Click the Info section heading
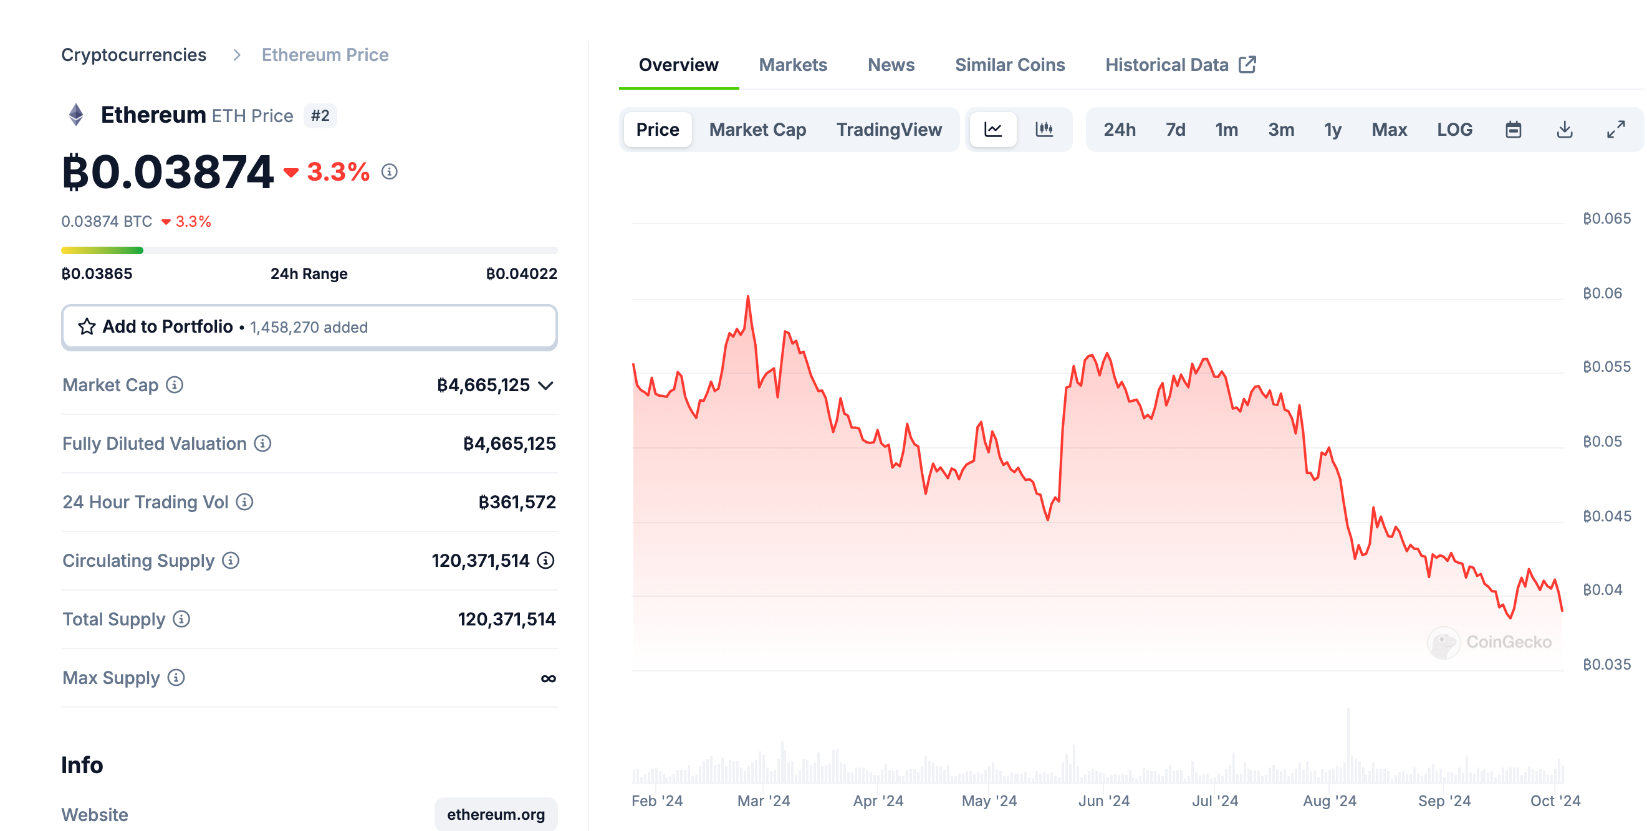This screenshot has width=1647, height=831. [x=82, y=764]
